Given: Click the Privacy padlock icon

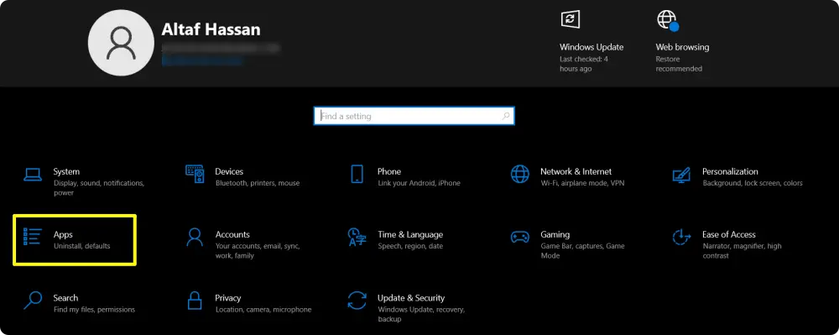Looking at the screenshot, I should point(195,300).
